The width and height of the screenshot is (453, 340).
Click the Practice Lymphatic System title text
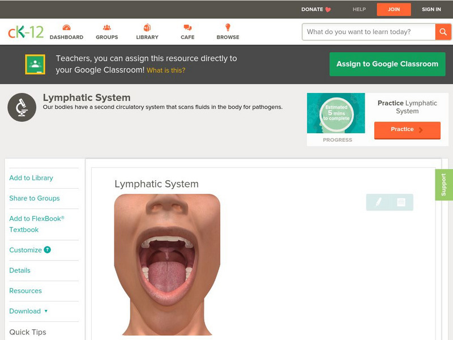[x=407, y=107]
